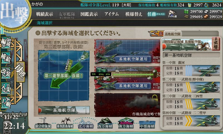Select the 中部海域 world icon
Viewport: 223px width, 134px height.
pos(147,124)
